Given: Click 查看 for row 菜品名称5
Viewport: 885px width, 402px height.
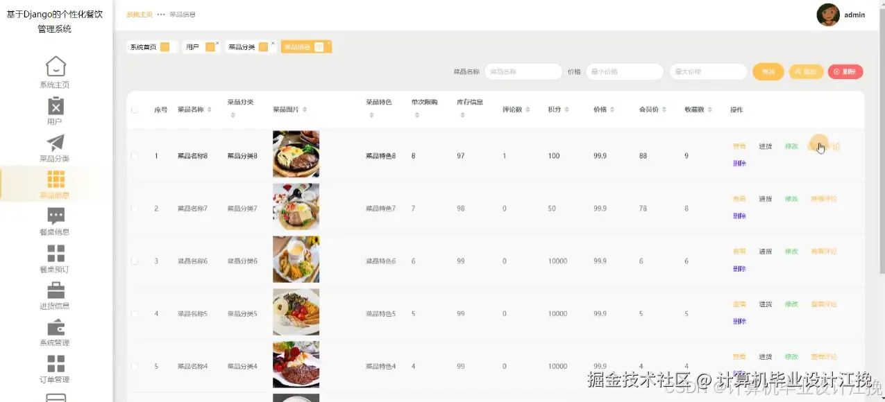Looking at the screenshot, I should [739, 304].
